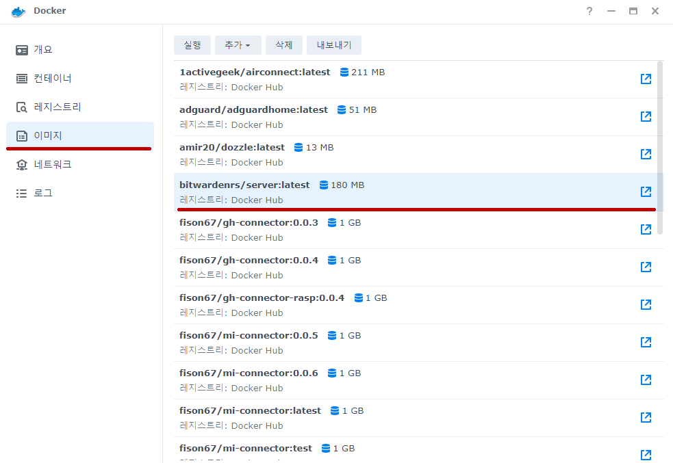Image resolution: width=673 pixels, height=463 pixels.
Task: Open link icon for bitwardenrs/server:latest
Action: [x=646, y=191]
